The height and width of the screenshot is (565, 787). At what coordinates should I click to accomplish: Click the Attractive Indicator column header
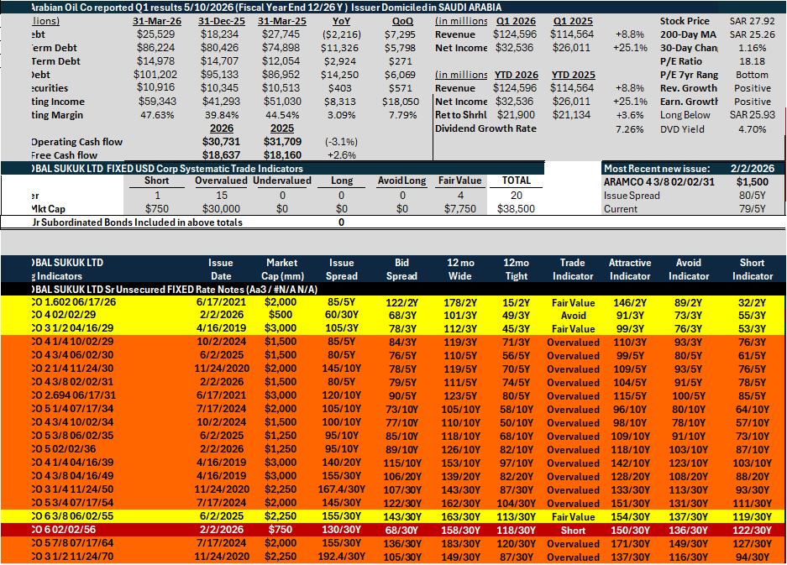(x=630, y=269)
